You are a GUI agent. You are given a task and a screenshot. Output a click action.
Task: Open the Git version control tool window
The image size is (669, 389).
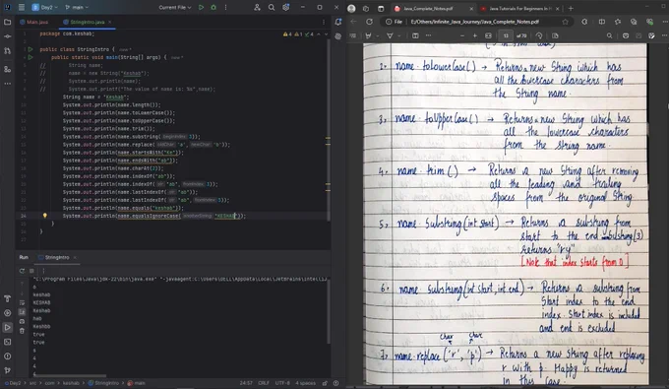click(7, 370)
